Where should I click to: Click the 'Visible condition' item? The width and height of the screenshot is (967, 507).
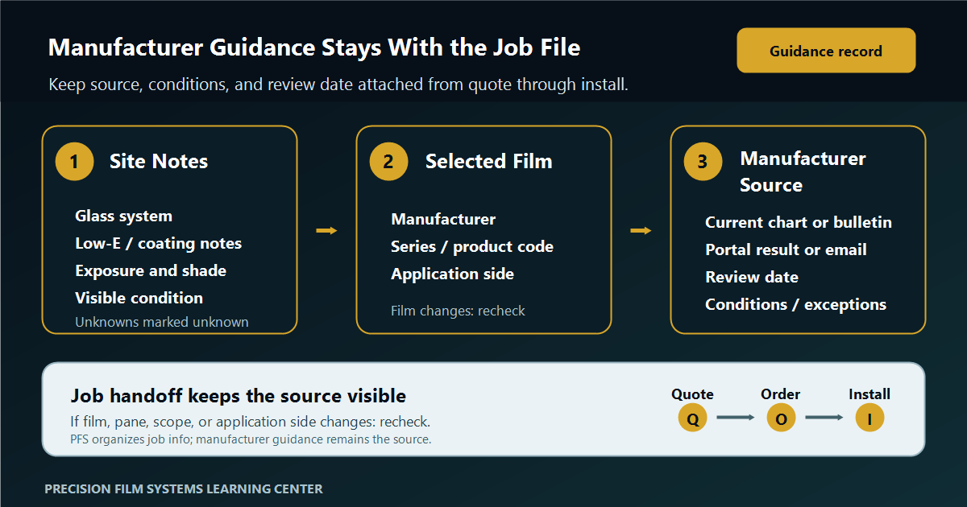pyautogui.click(x=139, y=298)
